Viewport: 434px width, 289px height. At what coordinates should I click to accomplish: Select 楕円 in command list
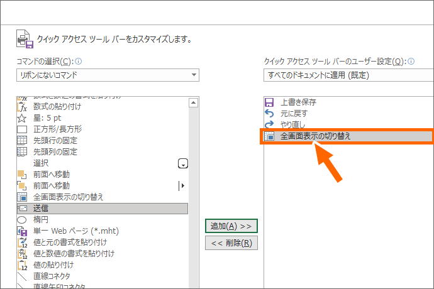click(41, 220)
